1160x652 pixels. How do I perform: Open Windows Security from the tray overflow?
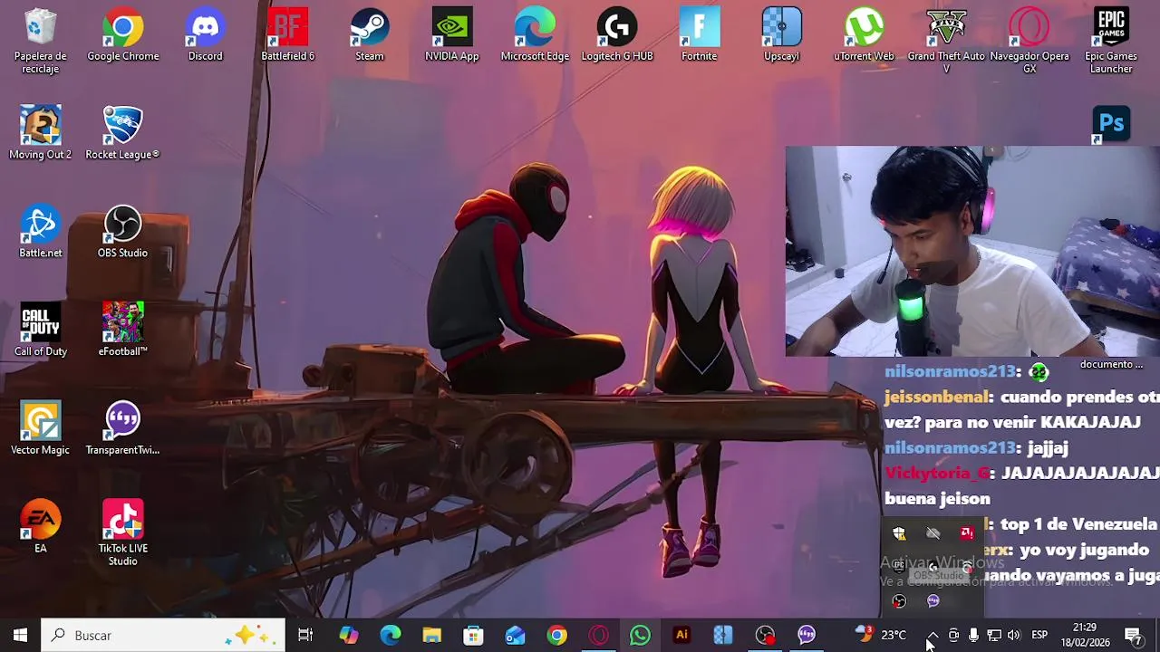[x=899, y=533]
